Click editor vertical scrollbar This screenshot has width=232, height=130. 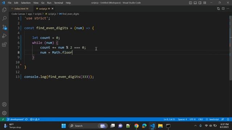231,48
